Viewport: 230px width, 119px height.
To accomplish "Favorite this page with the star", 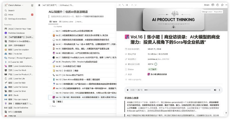I will 222,5.
